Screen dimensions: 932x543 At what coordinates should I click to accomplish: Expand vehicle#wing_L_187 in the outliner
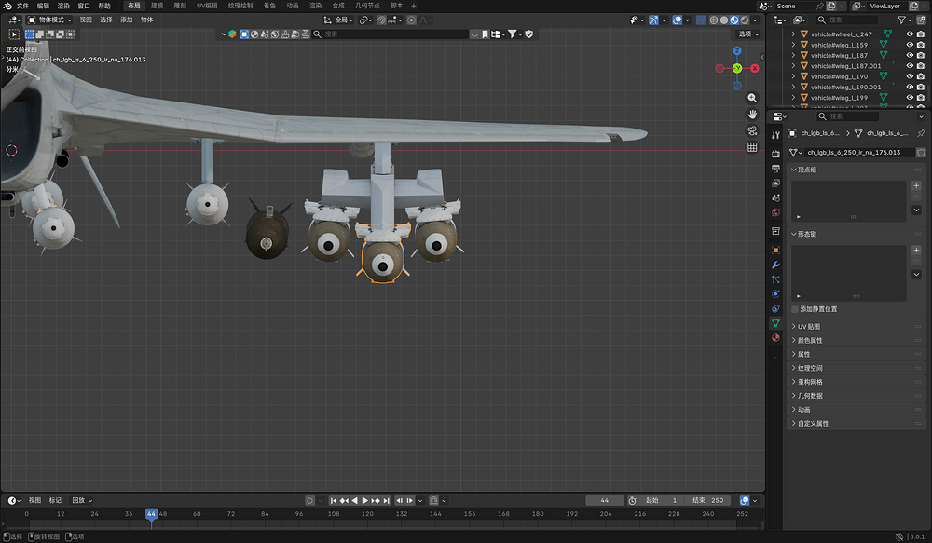click(795, 56)
